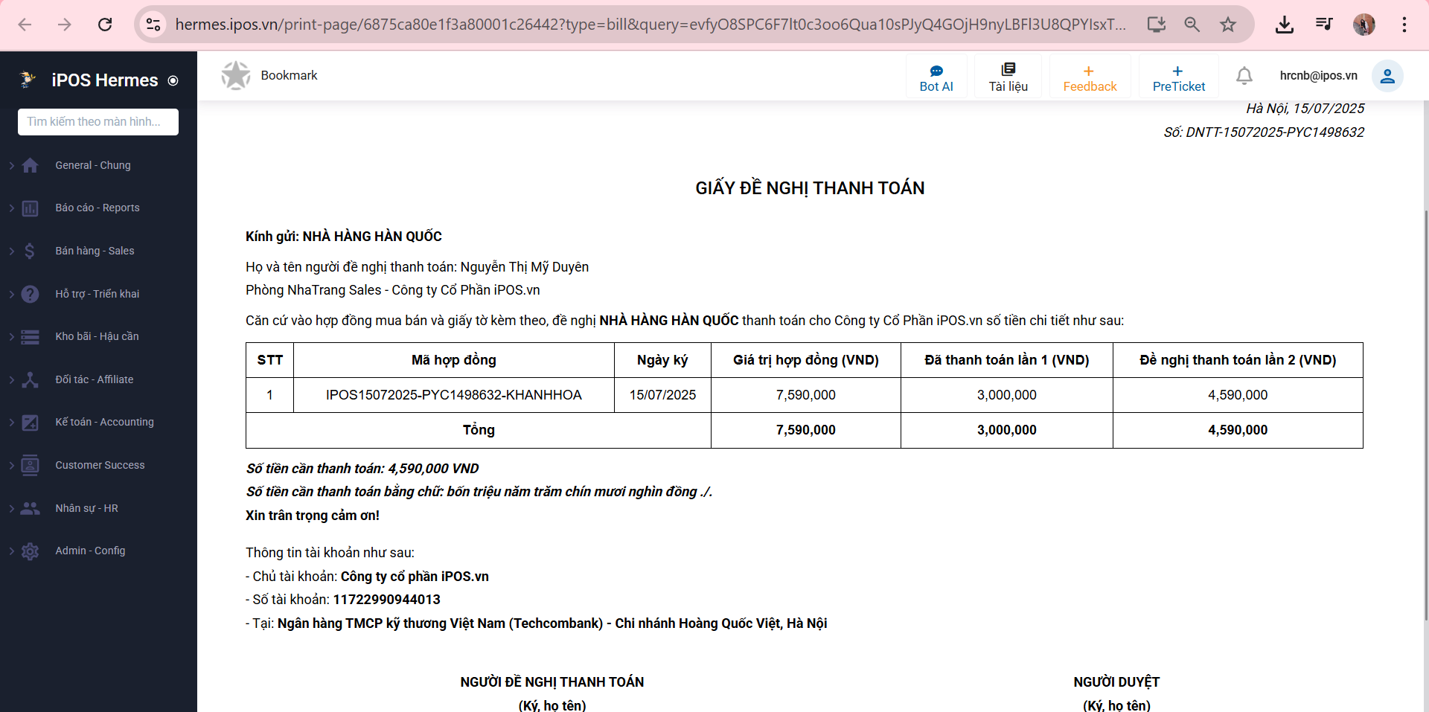This screenshot has height=712, width=1429.
Task: Expand the General - Chung chevron
Action: [11, 165]
